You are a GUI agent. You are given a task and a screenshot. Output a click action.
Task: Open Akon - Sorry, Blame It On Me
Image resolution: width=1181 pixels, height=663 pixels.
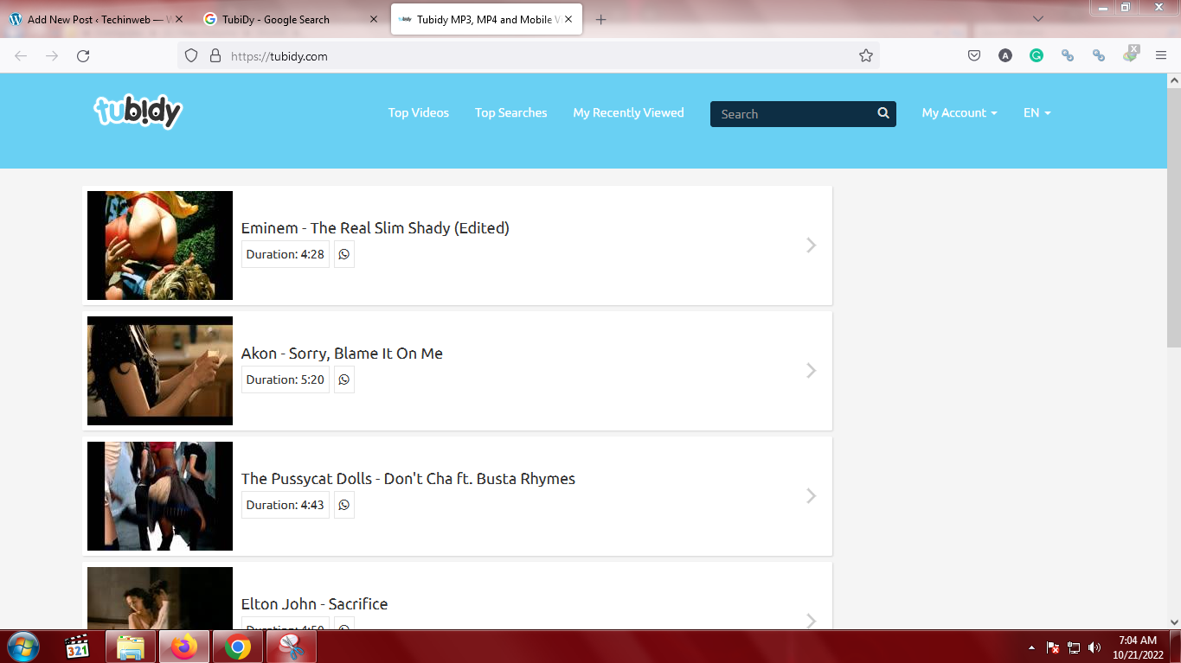(342, 354)
